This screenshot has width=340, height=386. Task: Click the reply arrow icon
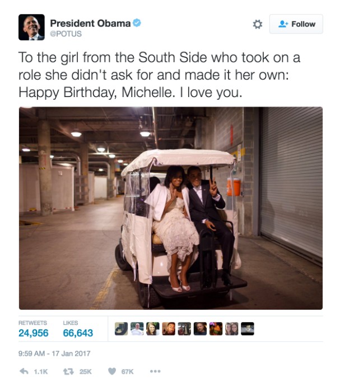coord(24,371)
